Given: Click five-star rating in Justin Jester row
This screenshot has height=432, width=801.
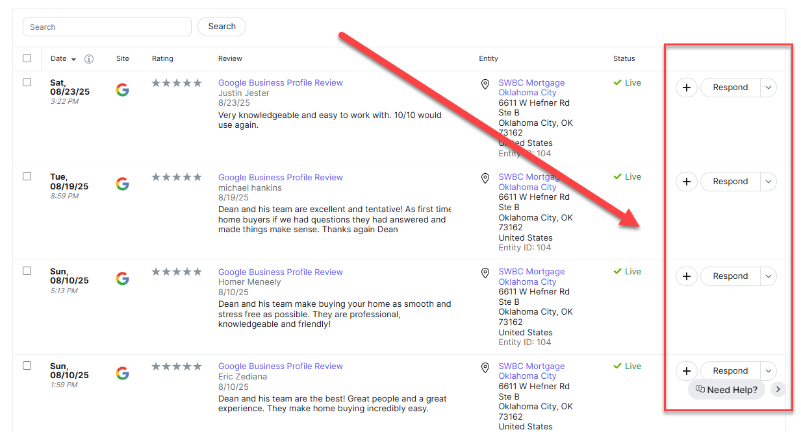Looking at the screenshot, I should coord(177,83).
